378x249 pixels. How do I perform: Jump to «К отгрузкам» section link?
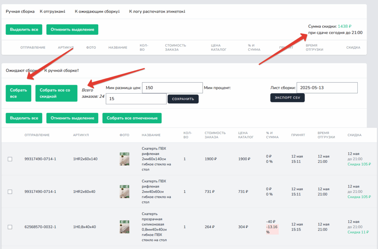(x=52, y=11)
